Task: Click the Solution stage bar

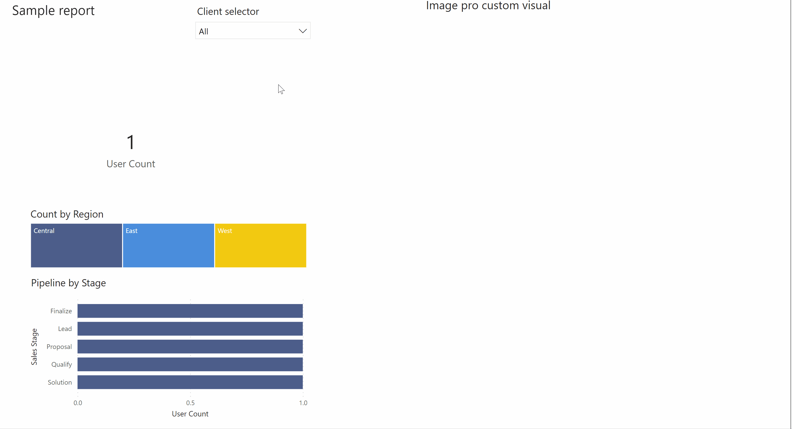Action: click(x=190, y=382)
